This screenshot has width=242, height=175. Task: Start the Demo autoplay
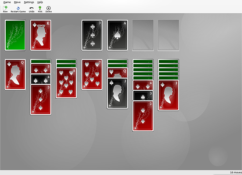point(48,9)
